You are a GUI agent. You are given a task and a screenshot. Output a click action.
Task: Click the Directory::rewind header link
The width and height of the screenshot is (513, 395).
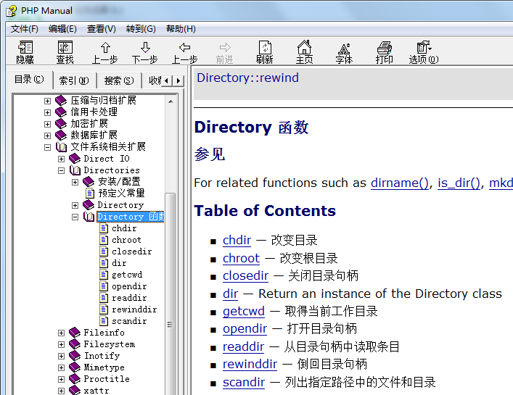click(x=247, y=78)
